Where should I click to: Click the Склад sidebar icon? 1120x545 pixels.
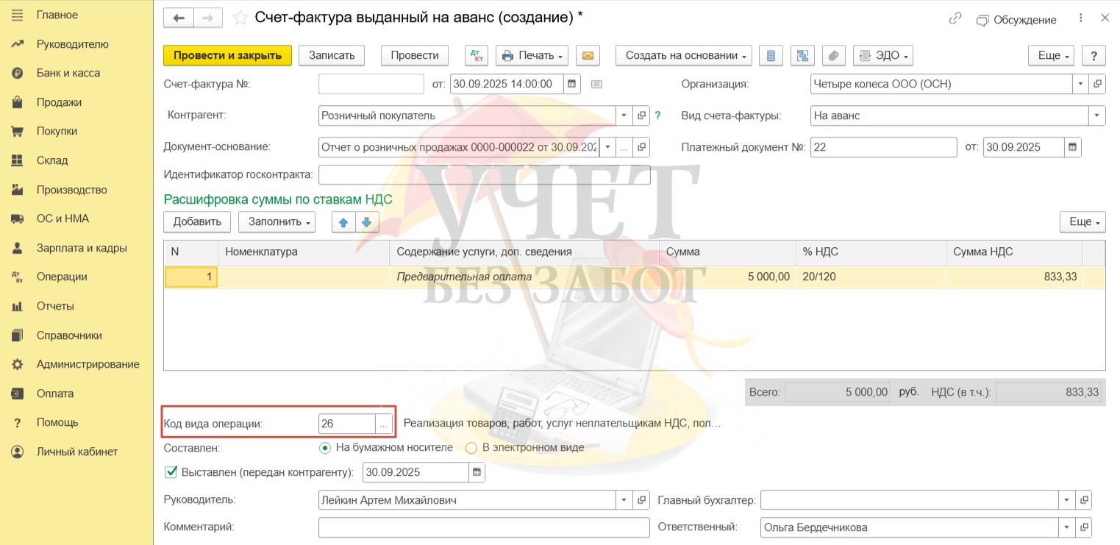click(18, 160)
